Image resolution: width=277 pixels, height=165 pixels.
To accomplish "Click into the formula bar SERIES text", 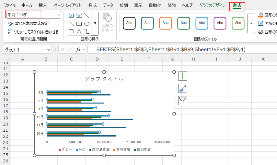I will (168, 49).
